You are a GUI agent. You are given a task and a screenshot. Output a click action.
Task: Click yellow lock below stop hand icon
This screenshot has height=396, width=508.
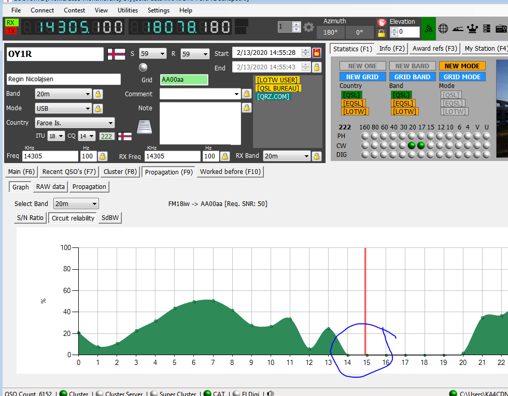(x=382, y=33)
